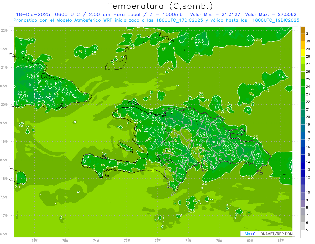
Task: Click colour scale swatch between 6 and 7
Action: (303, 219)
